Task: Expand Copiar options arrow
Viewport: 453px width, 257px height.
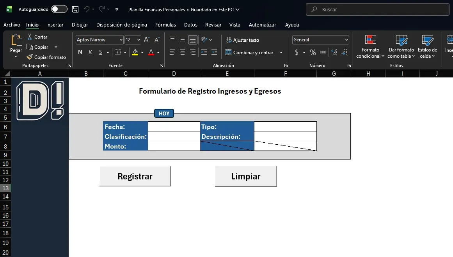Action: tap(56, 47)
